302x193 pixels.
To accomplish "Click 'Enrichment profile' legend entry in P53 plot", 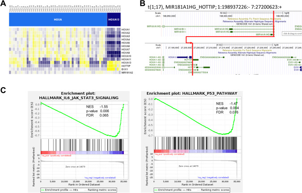I will coord(168,190).
